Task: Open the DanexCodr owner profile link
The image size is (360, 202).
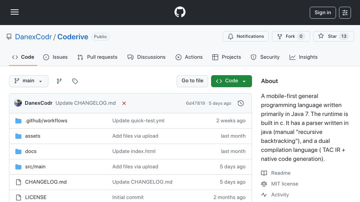Action: click(x=33, y=37)
